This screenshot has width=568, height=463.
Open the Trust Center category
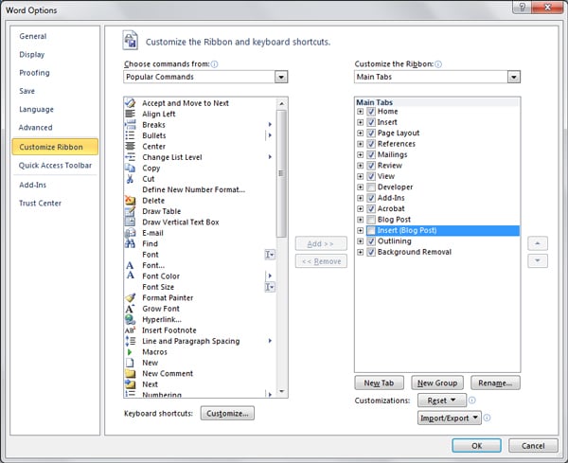[x=40, y=203]
